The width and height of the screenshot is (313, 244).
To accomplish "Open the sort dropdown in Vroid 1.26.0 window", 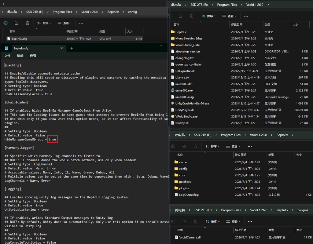I will click(x=208, y=16).
